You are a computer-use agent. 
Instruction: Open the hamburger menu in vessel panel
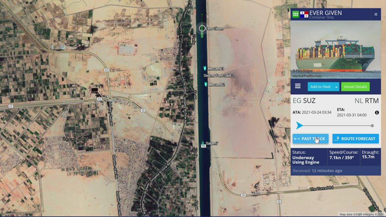pos(298,86)
